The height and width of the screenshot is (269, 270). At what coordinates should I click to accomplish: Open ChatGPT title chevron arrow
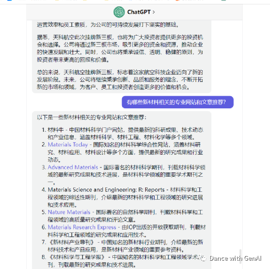coord(154,12)
